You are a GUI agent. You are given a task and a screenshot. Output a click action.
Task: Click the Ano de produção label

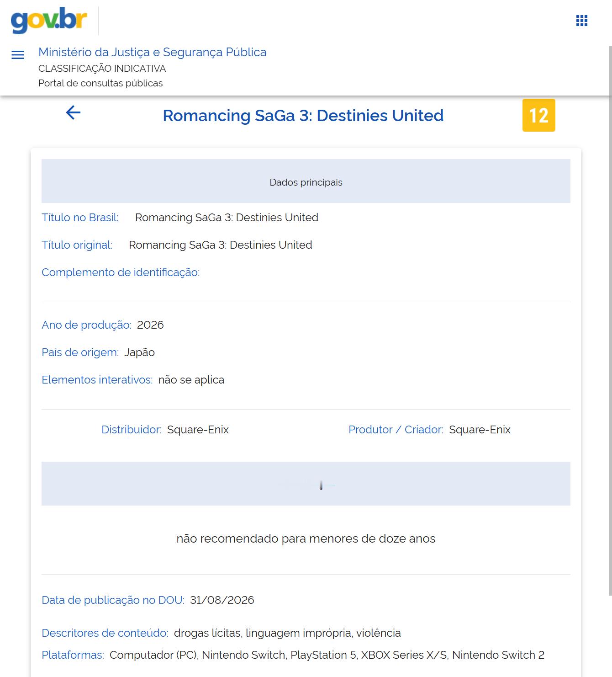coord(86,325)
